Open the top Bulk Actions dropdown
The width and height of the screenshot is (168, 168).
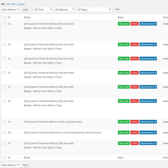10,10
